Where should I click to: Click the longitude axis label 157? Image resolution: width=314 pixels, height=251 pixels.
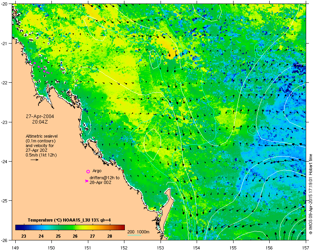coord(306,248)
